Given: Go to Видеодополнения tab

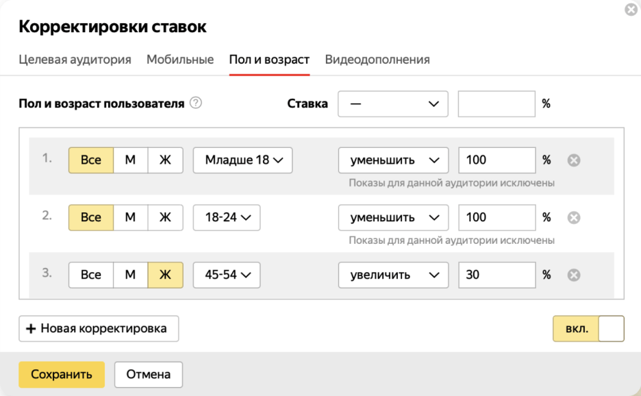Looking at the screenshot, I should 377,60.
